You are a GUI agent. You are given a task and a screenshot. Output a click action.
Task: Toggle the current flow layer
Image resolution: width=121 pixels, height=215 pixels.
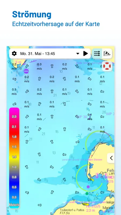[x=97, y=53]
